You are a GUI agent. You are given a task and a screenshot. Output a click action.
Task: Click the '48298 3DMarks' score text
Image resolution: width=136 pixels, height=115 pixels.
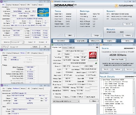pos(118,55)
